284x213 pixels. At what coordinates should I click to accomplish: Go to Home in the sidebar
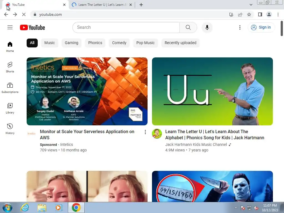(10, 47)
